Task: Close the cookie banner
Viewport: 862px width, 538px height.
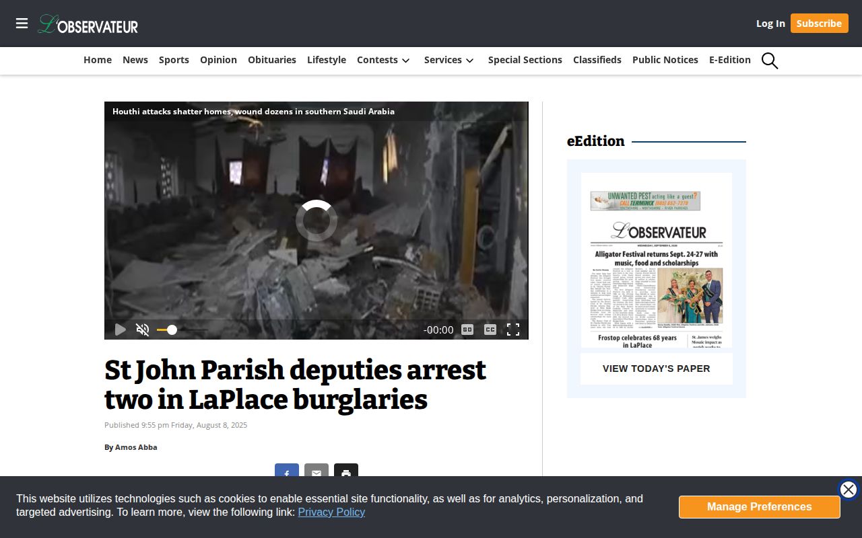Action: coord(849,490)
